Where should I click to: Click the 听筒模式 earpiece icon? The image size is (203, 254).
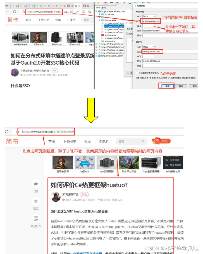tap(167, 160)
